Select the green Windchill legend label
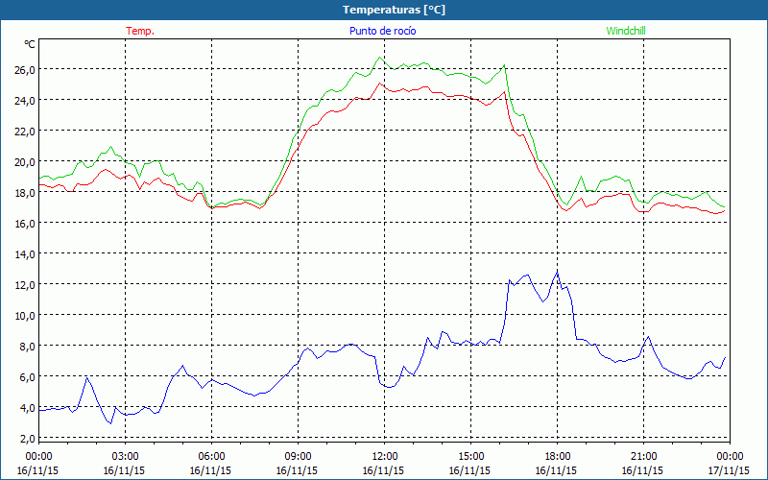 pos(626,31)
